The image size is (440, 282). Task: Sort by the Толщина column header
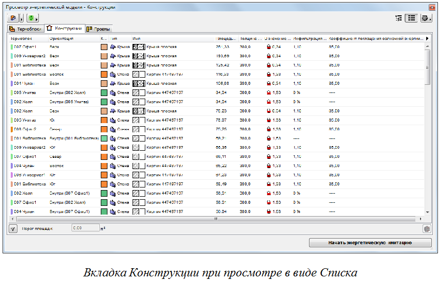[251, 38]
